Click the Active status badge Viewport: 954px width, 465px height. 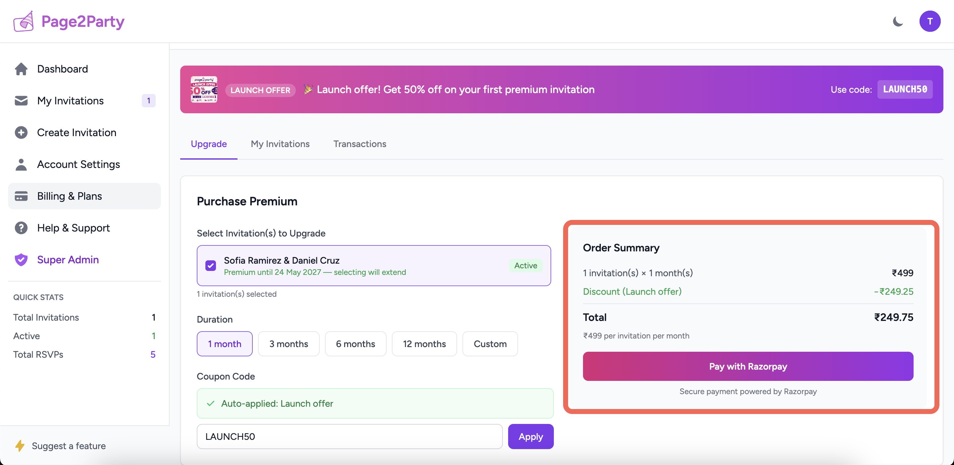525,265
